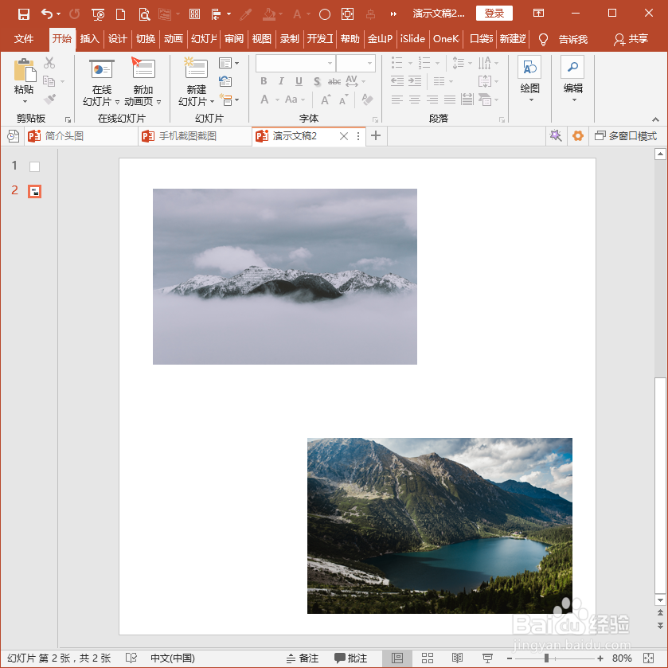
Task: Toggle Underline formatting
Action: pos(299,81)
